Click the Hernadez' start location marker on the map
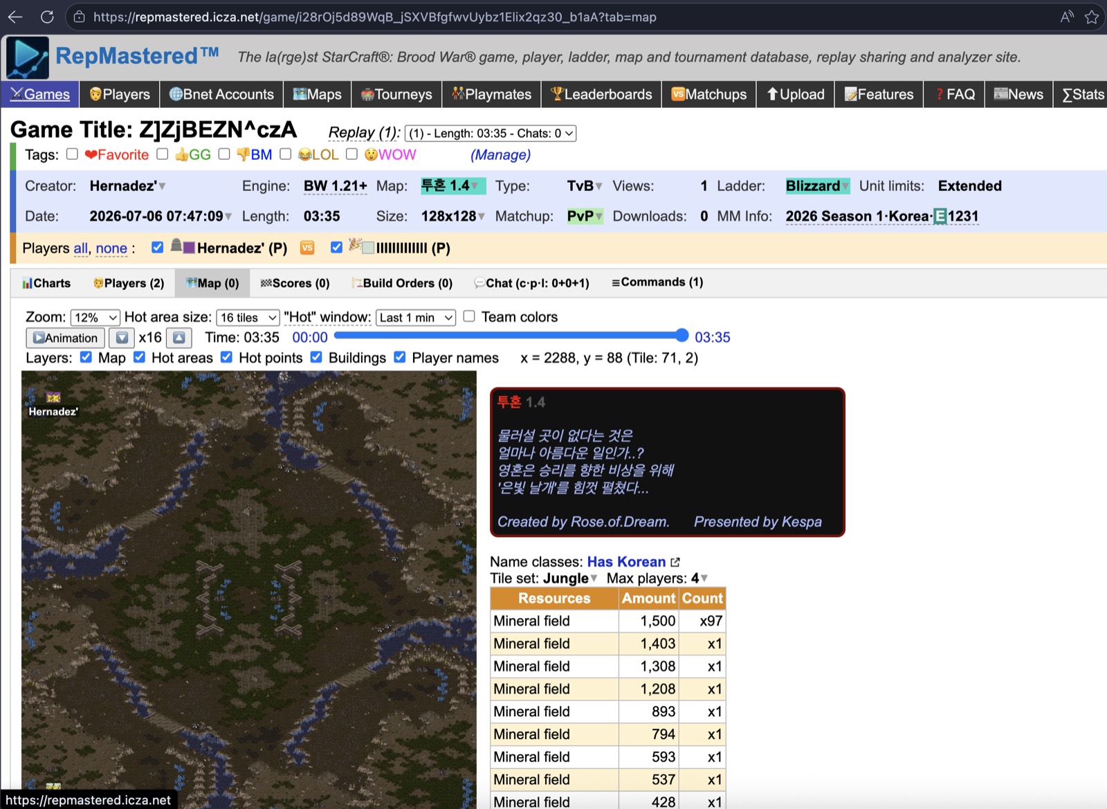The image size is (1107, 809). (53, 397)
